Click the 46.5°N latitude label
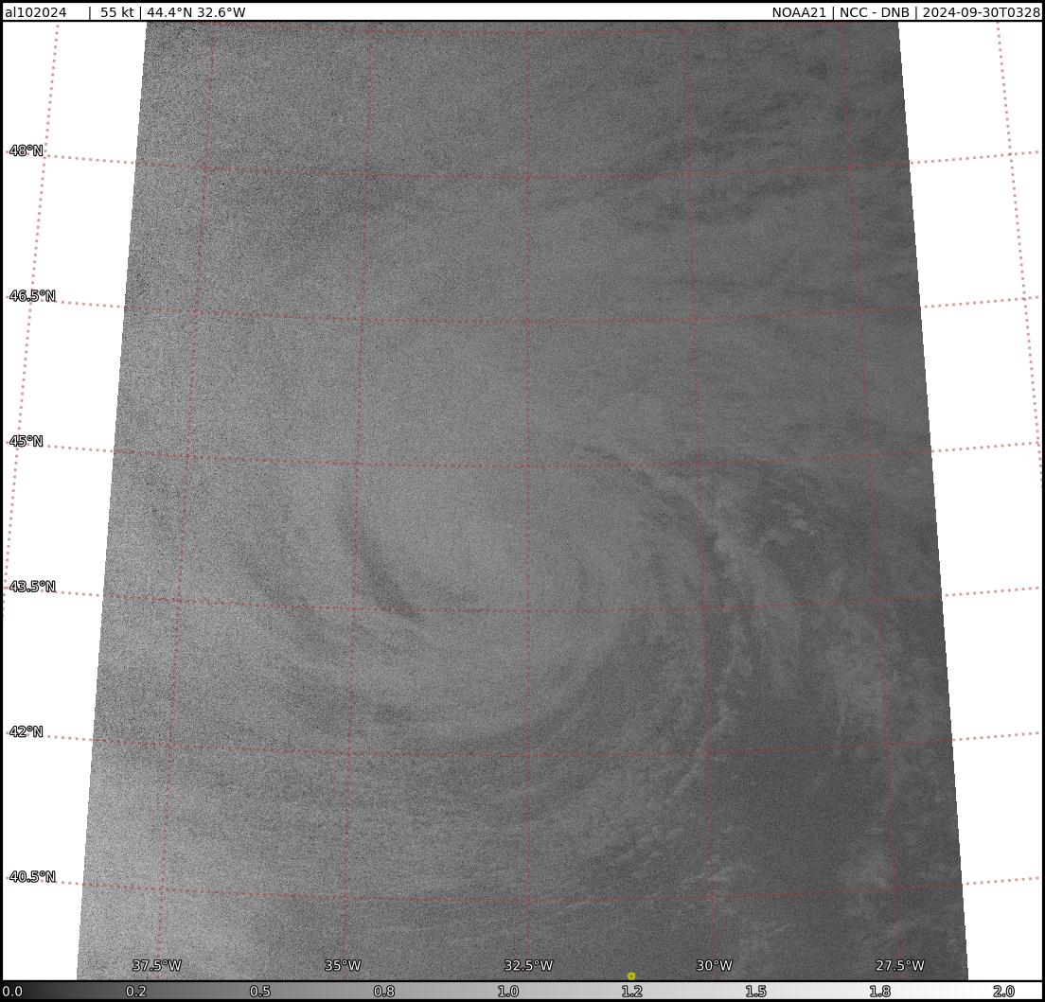 coord(32,296)
